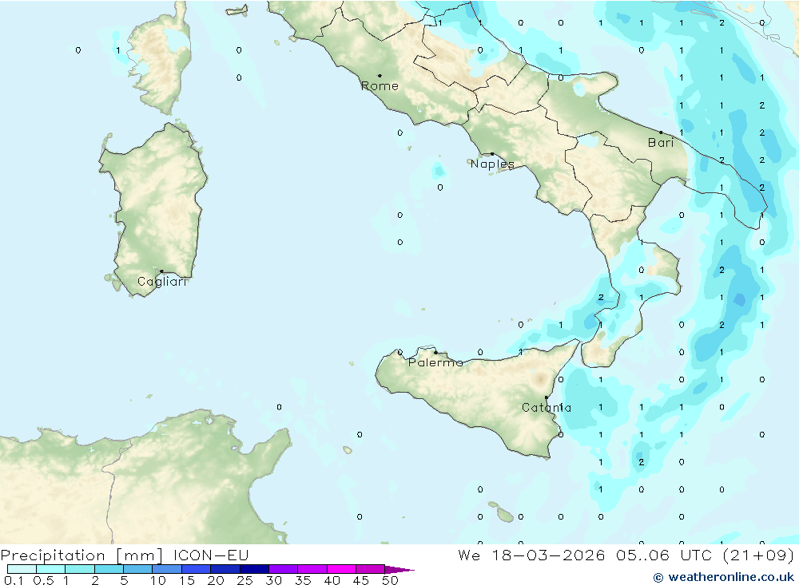Click the Cagliari city marker dot
Screen dimensions: 799x585
[x=161, y=271]
